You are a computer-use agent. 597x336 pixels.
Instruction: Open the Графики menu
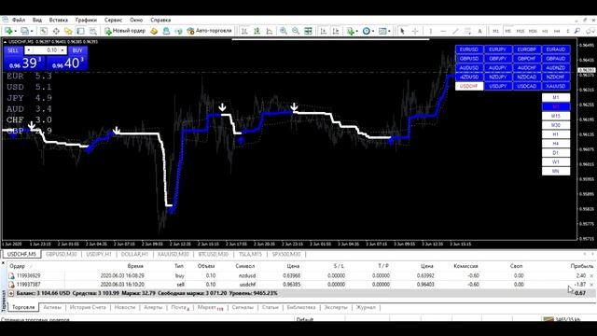tap(86, 20)
